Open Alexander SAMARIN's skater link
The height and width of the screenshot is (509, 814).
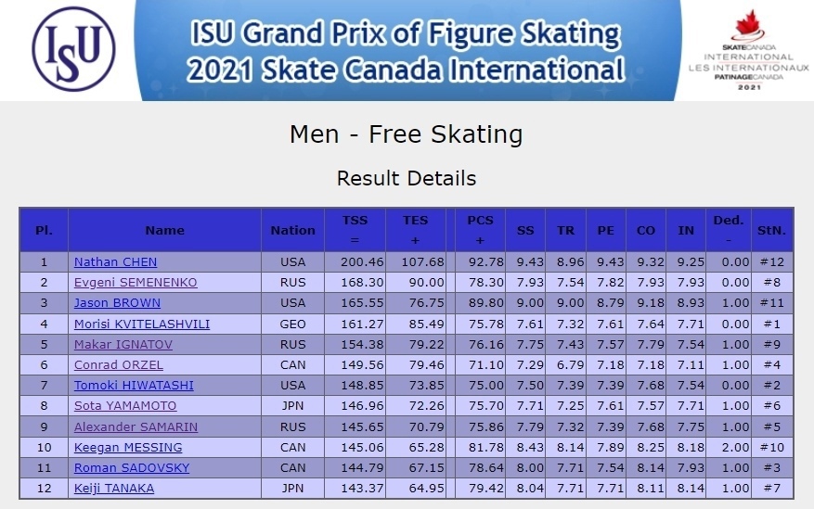136,426
